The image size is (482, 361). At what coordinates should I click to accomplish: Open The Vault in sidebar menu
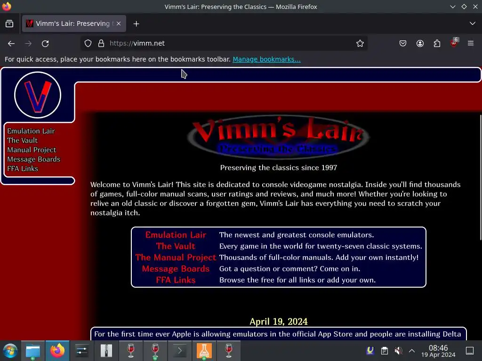point(23,140)
